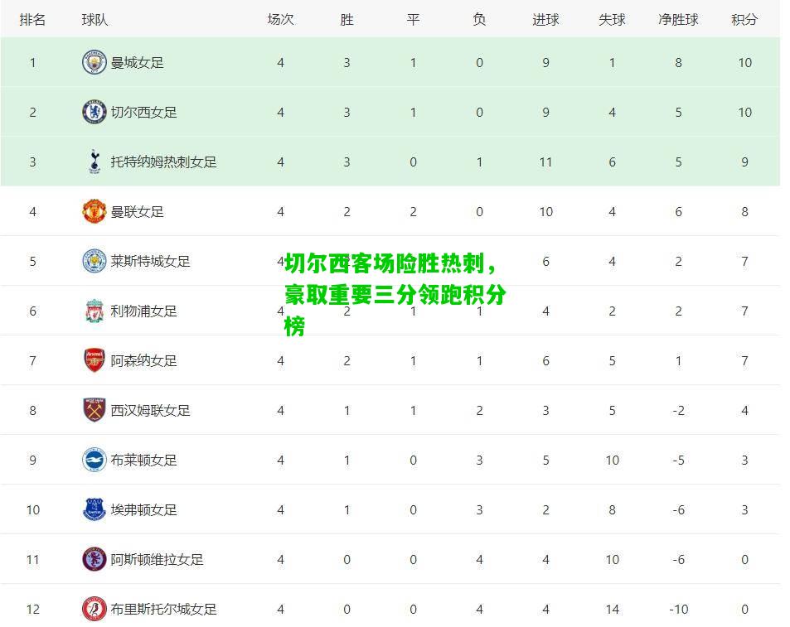Click the Brighton women's seagull badge
This screenshot has height=627, width=790.
tap(95, 460)
